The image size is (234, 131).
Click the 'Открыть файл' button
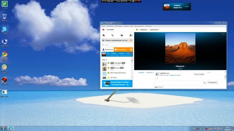click(199, 74)
